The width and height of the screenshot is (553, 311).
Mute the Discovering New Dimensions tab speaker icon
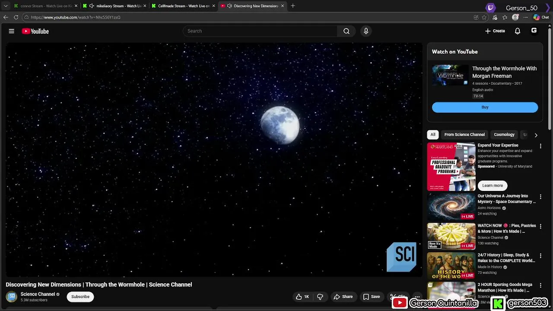point(229,6)
